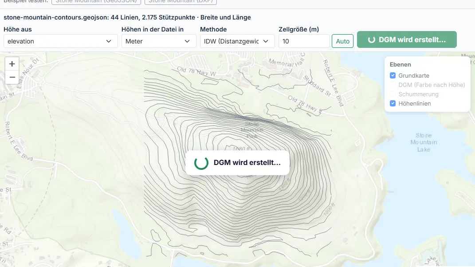Focus the Zellgröße (m) input field
This screenshot has height=267, width=475.
click(x=304, y=41)
